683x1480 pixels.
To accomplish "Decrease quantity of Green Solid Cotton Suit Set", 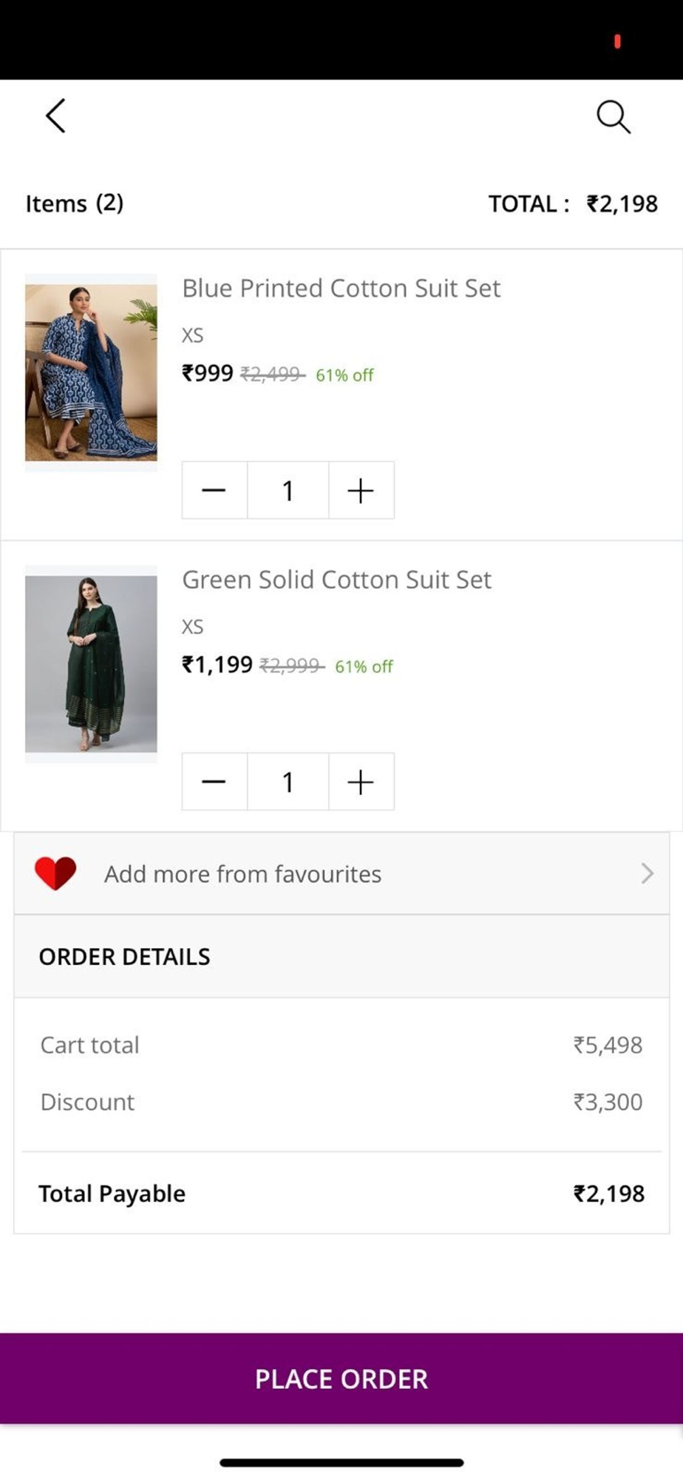I will click(214, 781).
